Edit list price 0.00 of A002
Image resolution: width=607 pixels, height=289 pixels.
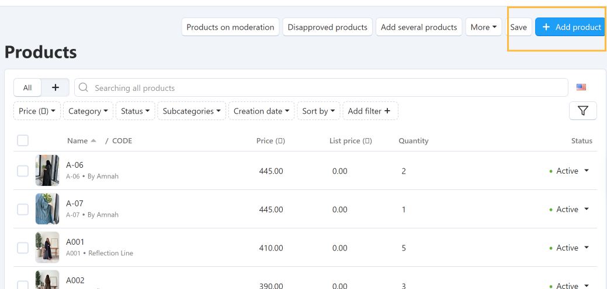(x=340, y=286)
